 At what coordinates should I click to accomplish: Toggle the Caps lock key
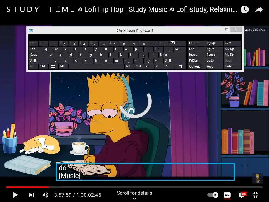(x=38, y=55)
